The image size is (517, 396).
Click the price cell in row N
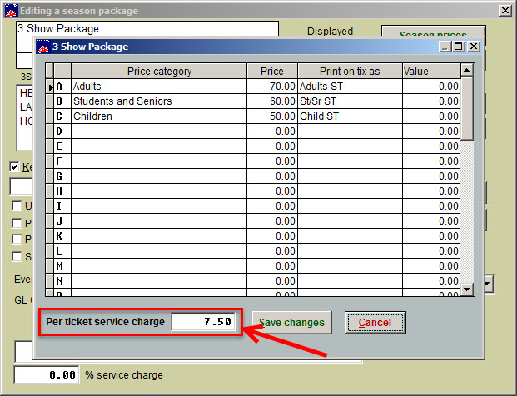(x=272, y=281)
